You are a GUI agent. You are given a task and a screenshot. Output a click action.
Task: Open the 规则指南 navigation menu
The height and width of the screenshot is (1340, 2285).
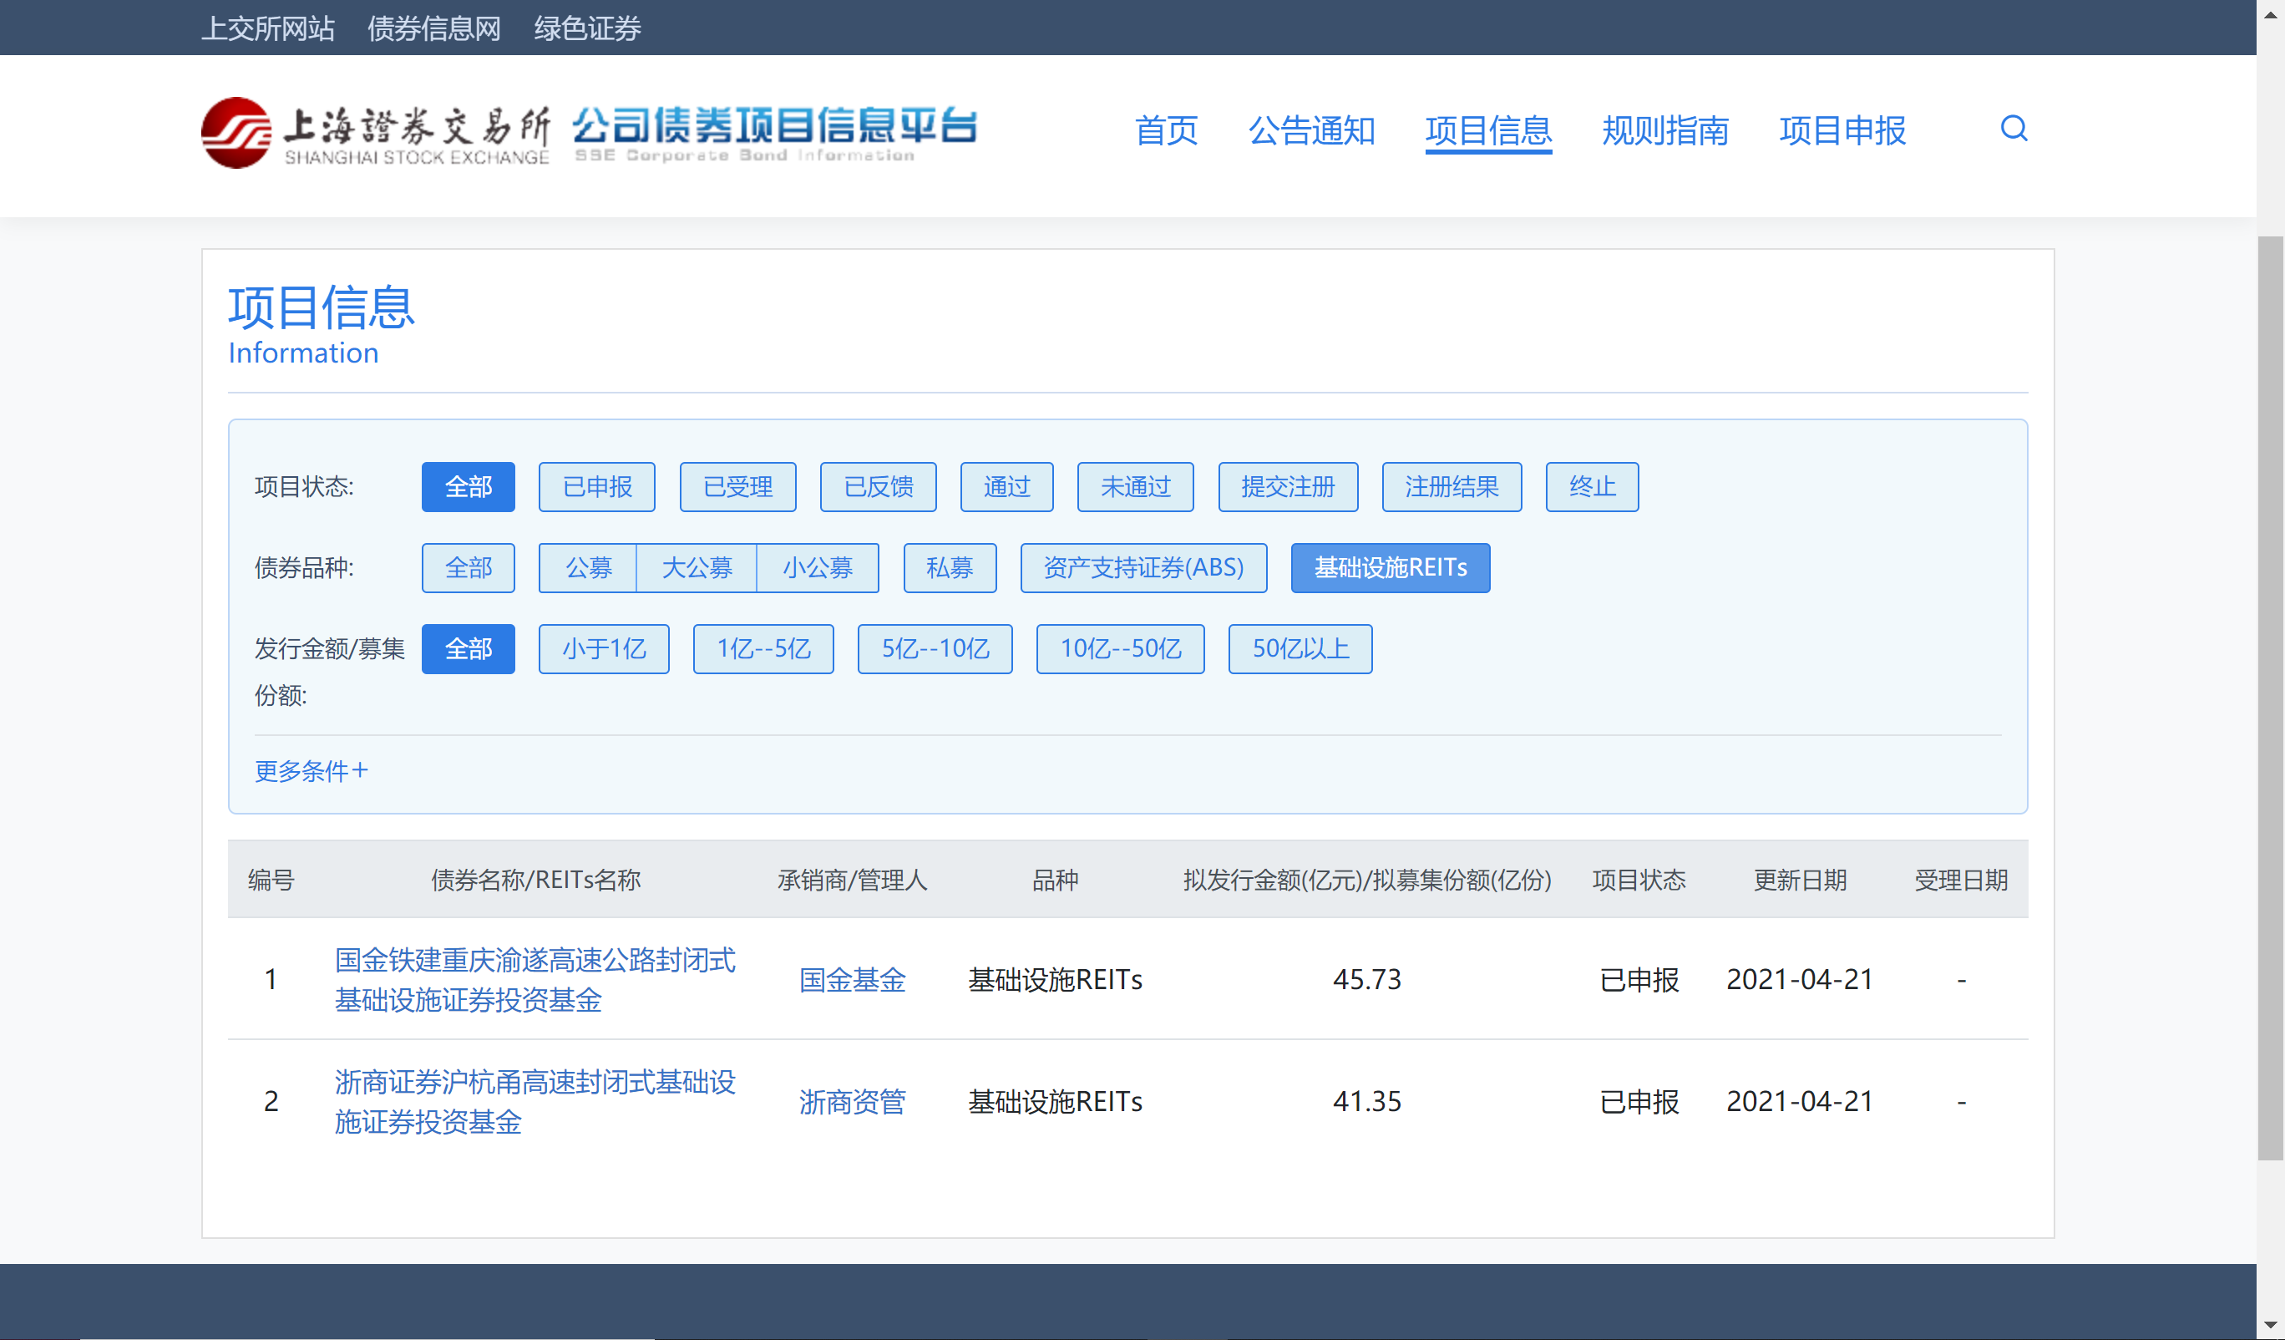(x=1664, y=130)
